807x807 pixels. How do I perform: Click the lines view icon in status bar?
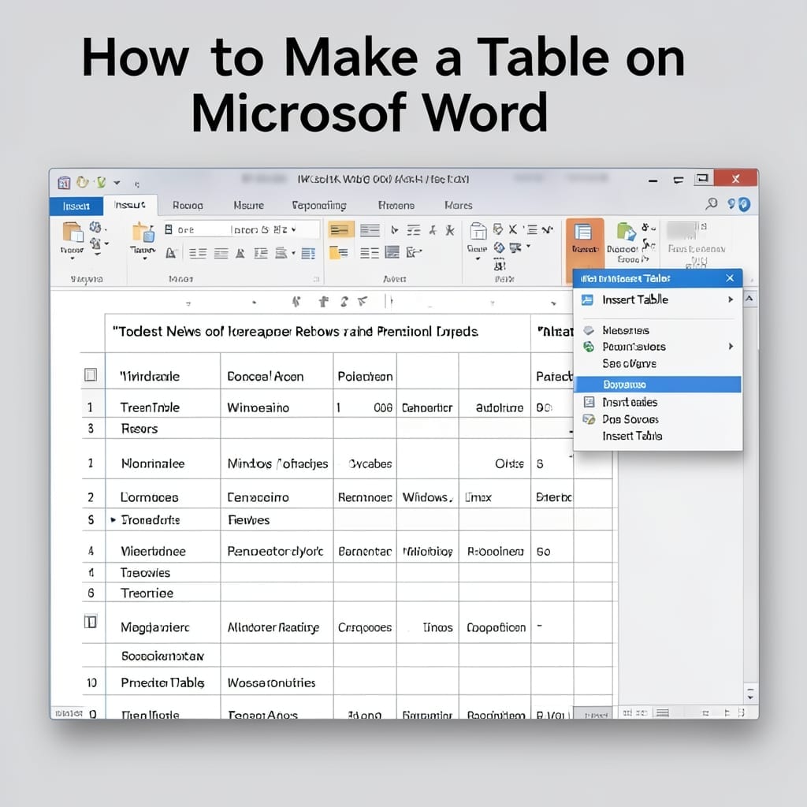point(663,712)
